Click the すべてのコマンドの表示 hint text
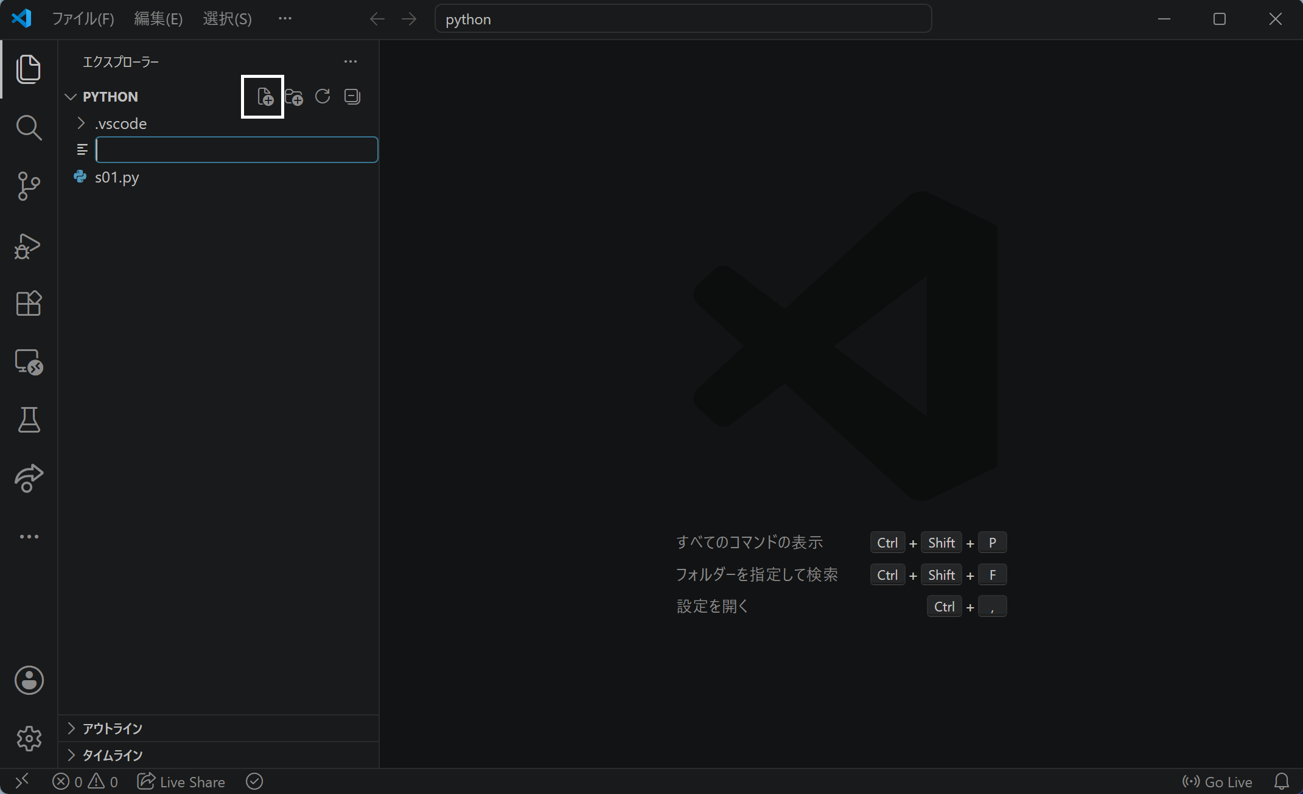 (x=749, y=542)
